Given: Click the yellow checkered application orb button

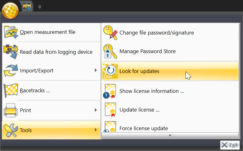Looking at the screenshot, I should coord(10,11).
